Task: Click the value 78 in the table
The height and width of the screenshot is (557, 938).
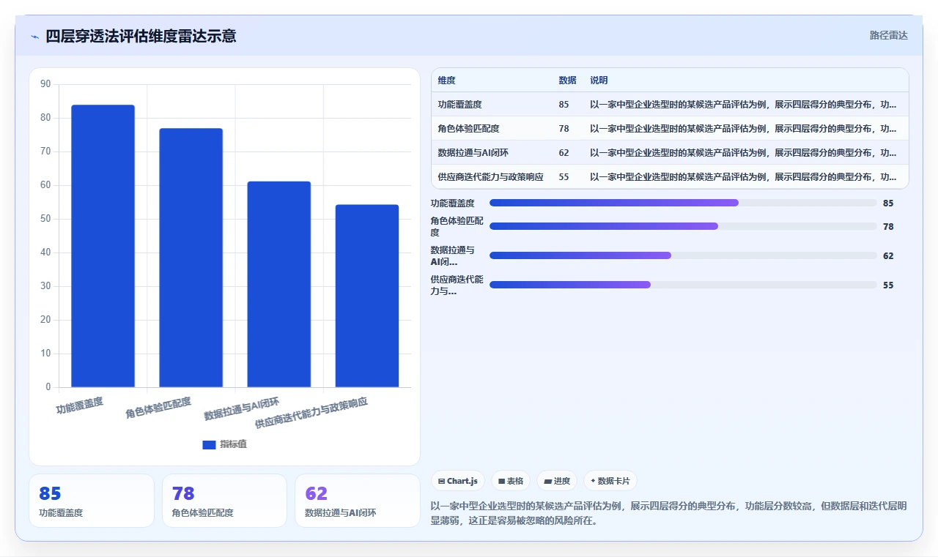Action: 564,129
